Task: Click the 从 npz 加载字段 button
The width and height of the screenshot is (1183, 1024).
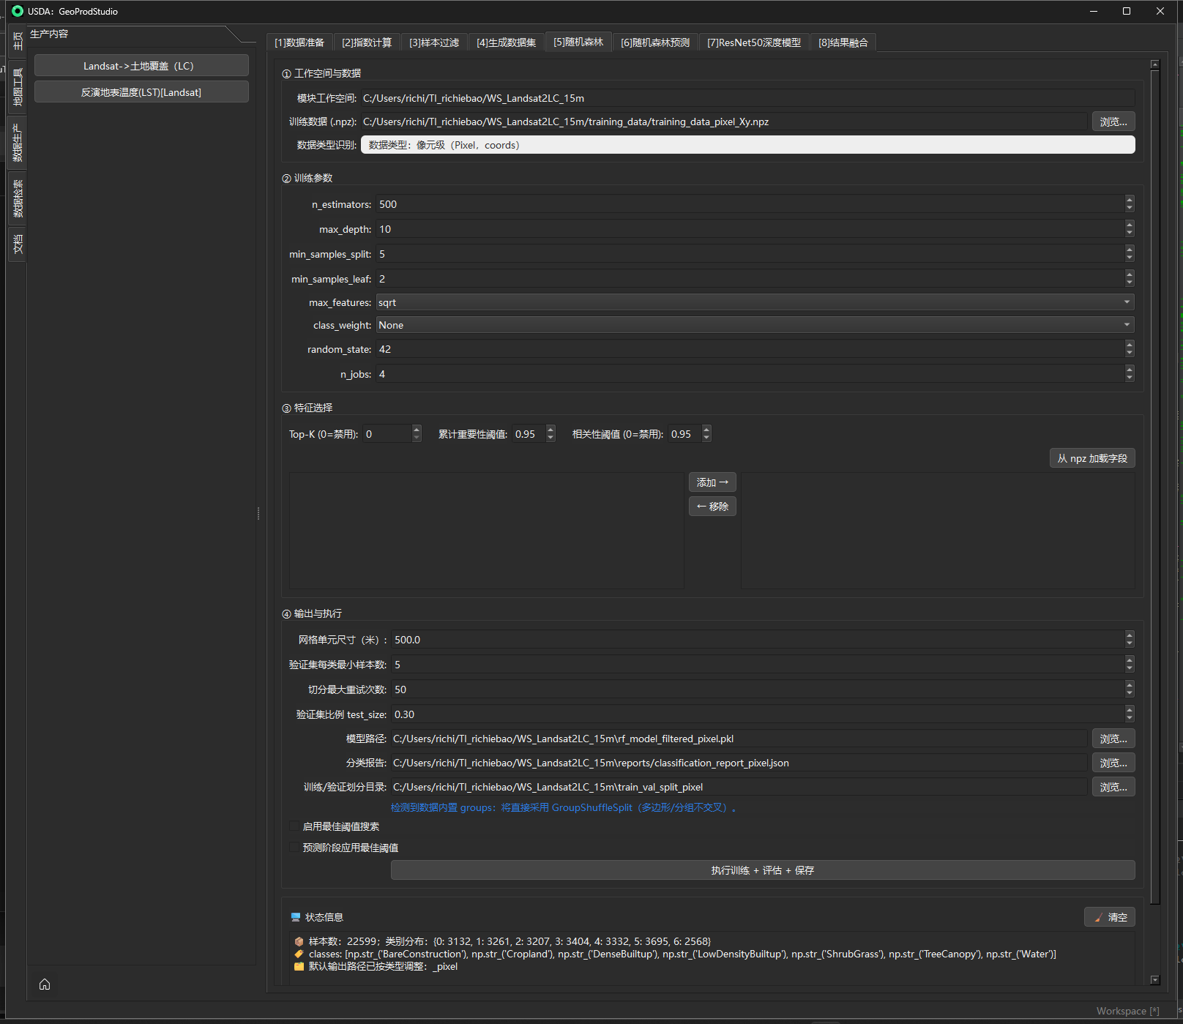Action: (1091, 458)
